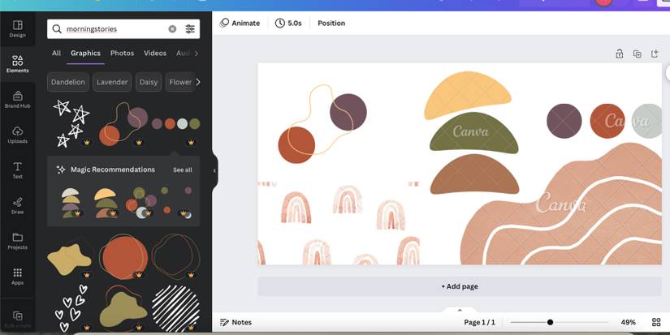This screenshot has width=670, height=335.
Task: Select the yellow semicircle shape on canvas
Action: click(x=467, y=94)
